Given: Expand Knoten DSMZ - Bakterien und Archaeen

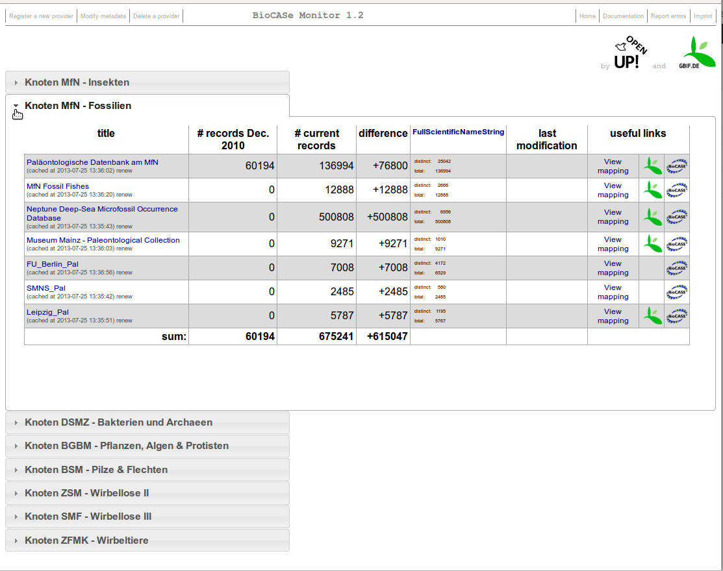Looking at the screenshot, I should pos(147,422).
